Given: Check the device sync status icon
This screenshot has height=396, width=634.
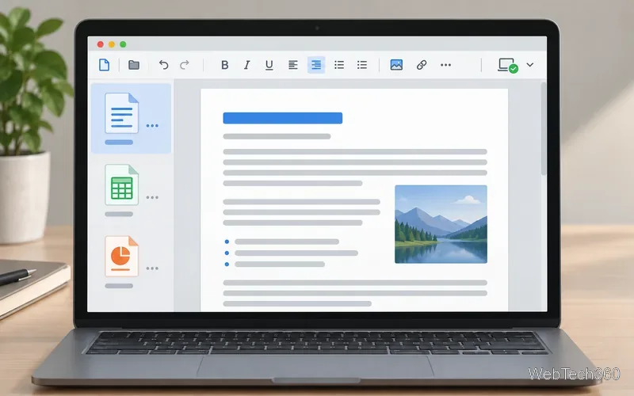Looking at the screenshot, I should 508,65.
